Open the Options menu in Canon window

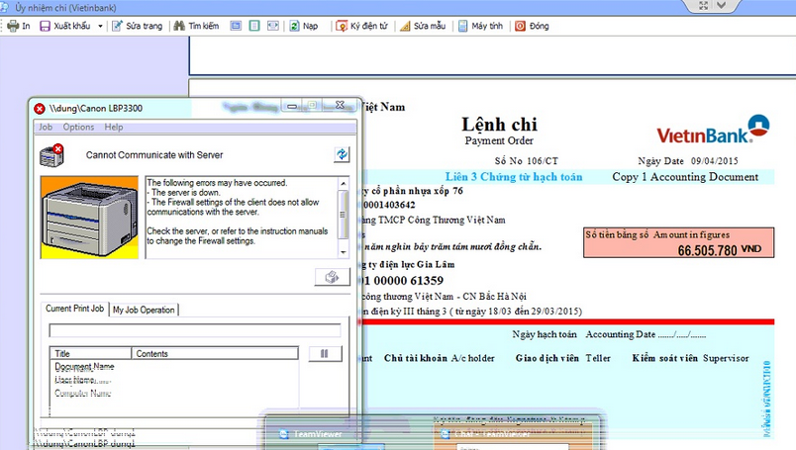tap(78, 127)
